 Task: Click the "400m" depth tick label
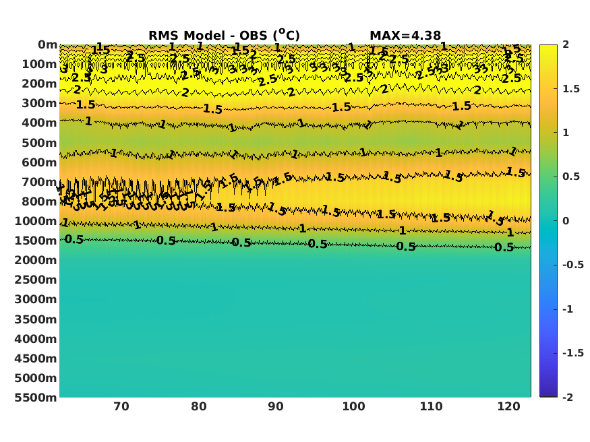(x=39, y=123)
